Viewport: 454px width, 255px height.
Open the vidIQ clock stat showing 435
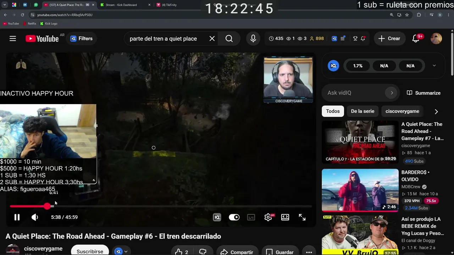[276, 39]
